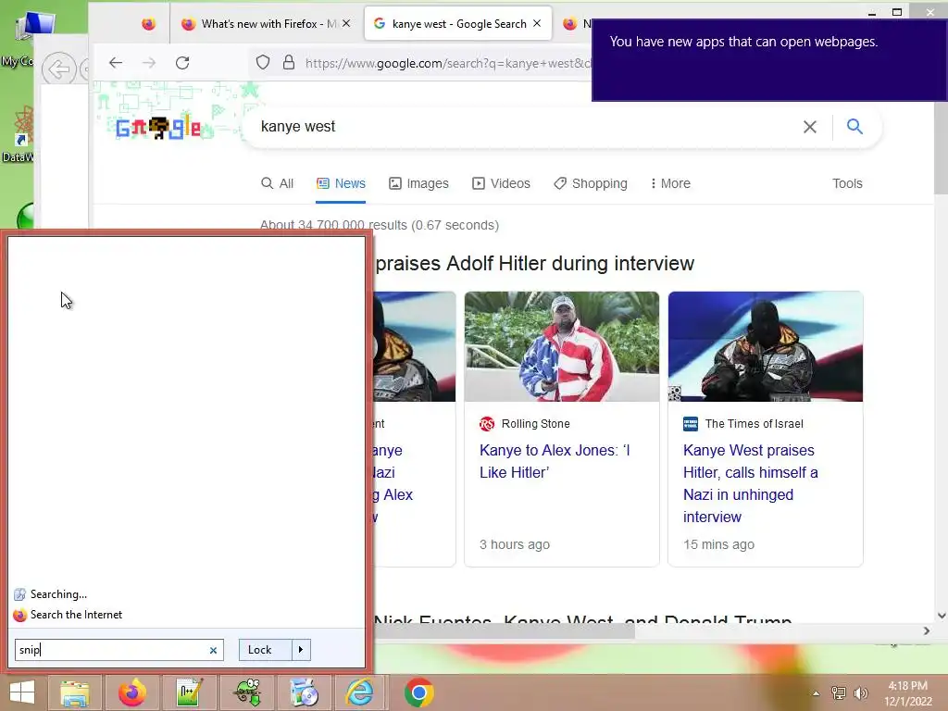Click the vertical scrollbar down arrow
This screenshot has width=948, height=711.
(x=942, y=616)
